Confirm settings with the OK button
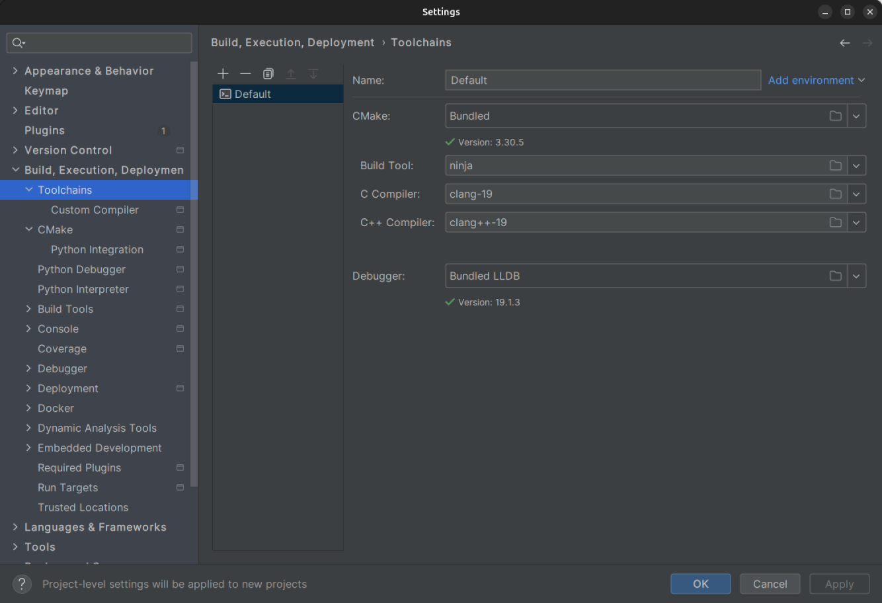 [x=700, y=584]
